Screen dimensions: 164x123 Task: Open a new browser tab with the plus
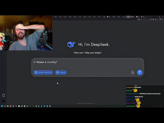point(149,17)
